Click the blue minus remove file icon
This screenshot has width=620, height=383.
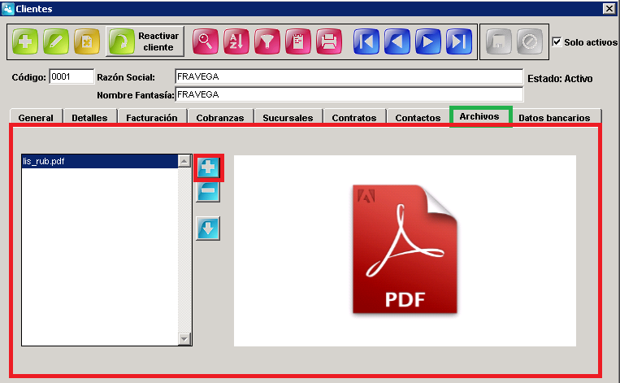tap(208, 191)
